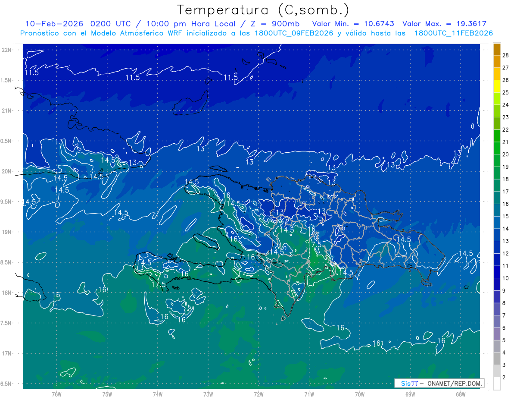Click the "20N" latitude axis label

(x=6, y=171)
